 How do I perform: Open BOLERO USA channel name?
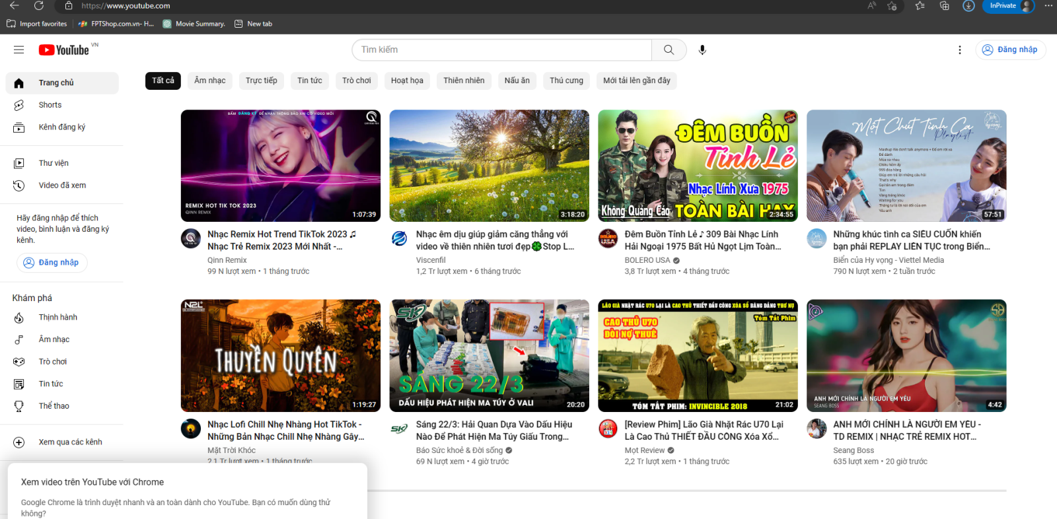[x=647, y=260]
